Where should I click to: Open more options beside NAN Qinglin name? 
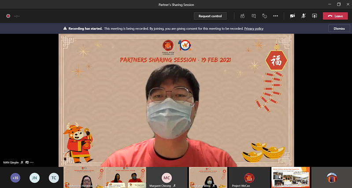pyautogui.click(x=32, y=162)
